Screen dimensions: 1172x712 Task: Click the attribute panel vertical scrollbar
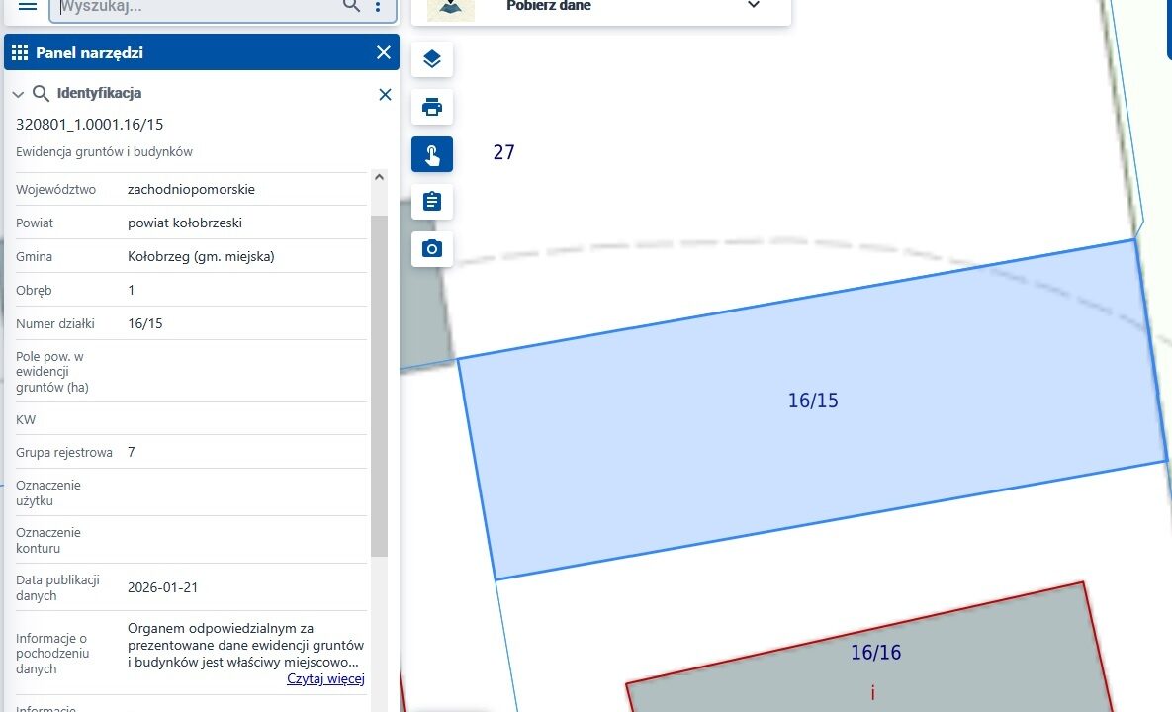pyautogui.click(x=380, y=386)
